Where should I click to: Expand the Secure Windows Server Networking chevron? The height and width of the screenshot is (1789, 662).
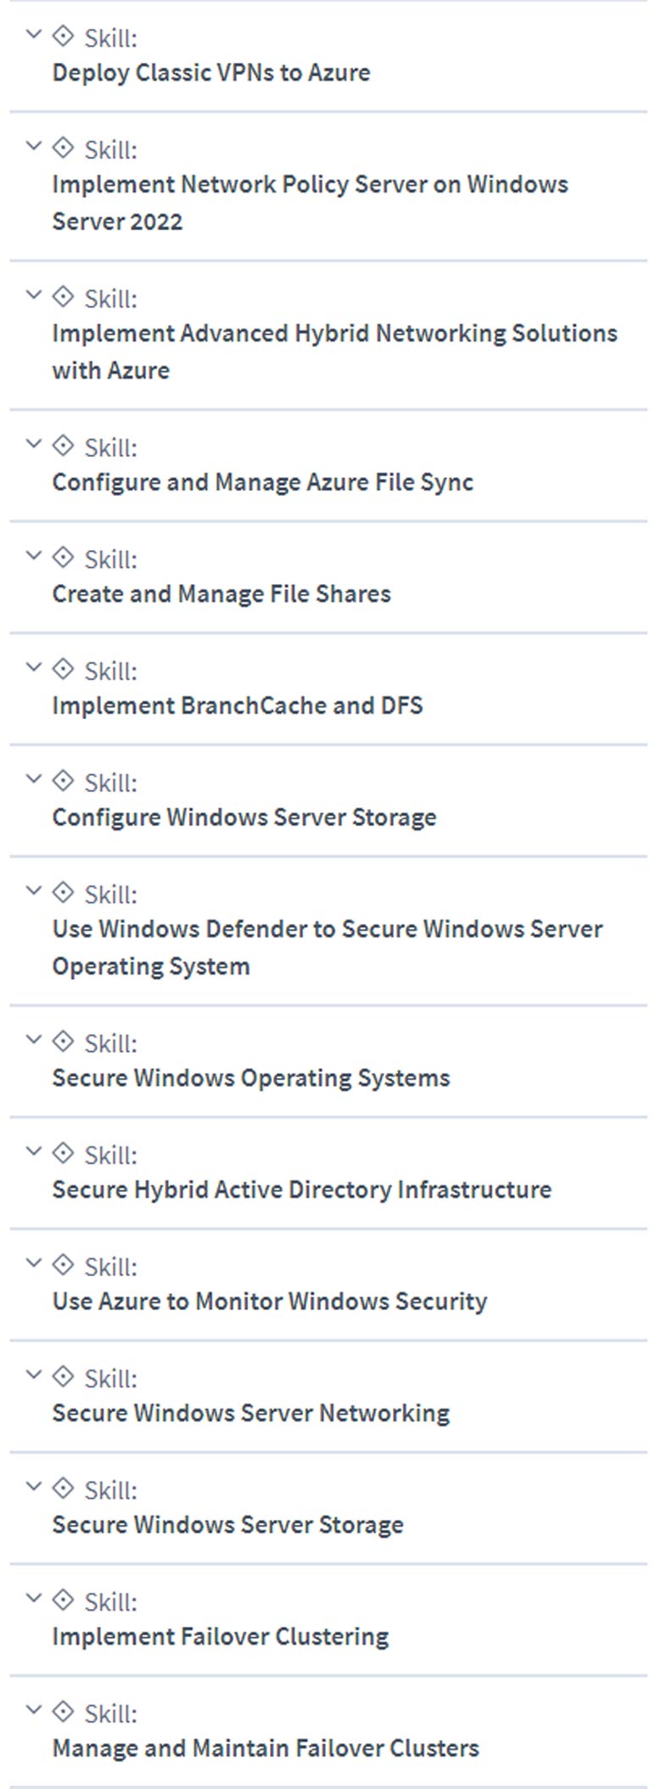34,1375
